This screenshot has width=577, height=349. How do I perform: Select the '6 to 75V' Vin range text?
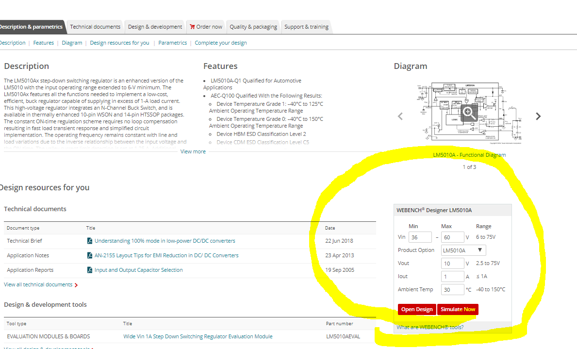point(486,237)
